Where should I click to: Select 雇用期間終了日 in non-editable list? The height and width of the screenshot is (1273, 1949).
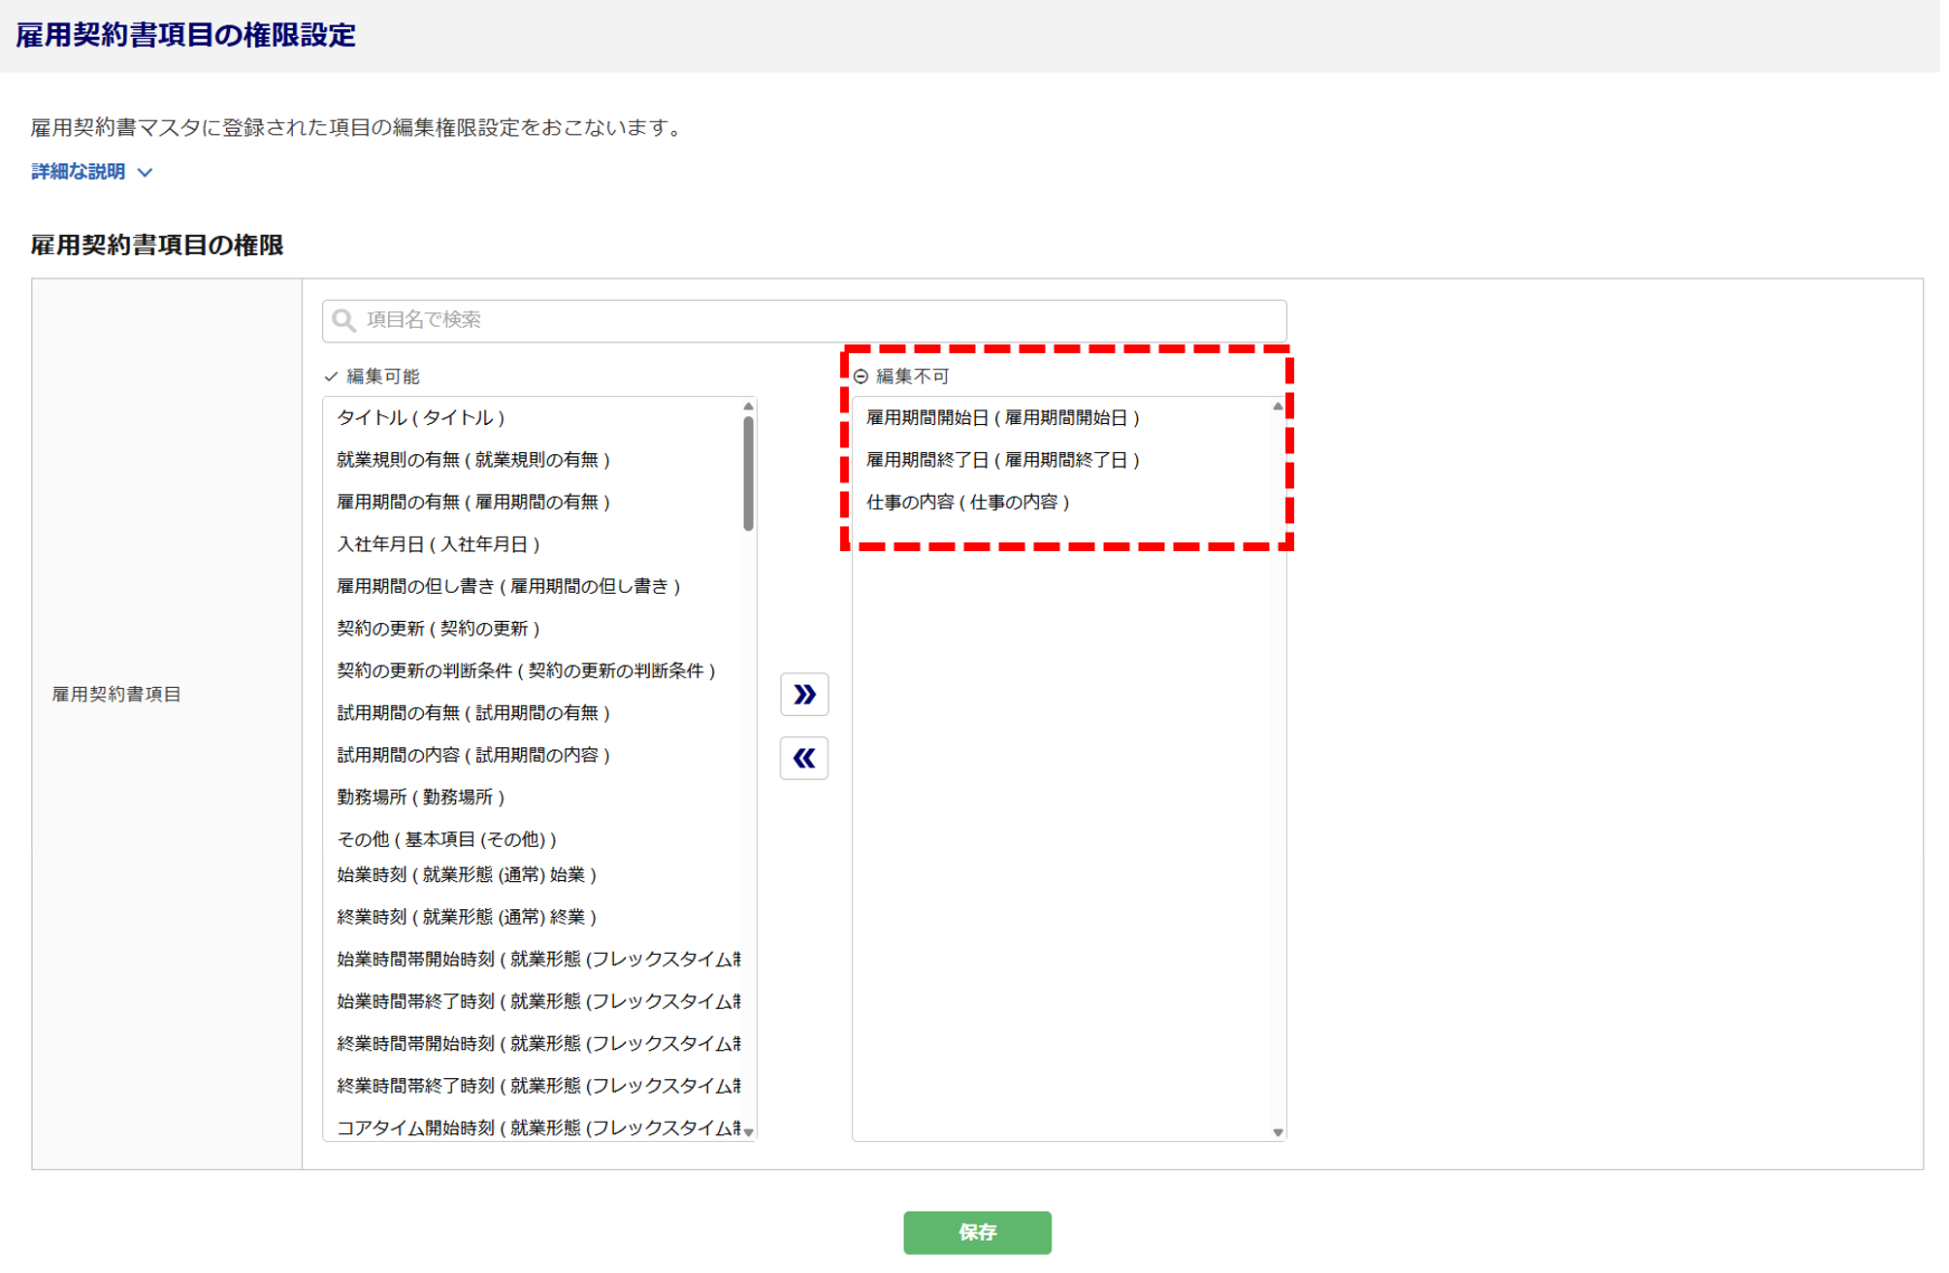click(x=1002, y=460)
